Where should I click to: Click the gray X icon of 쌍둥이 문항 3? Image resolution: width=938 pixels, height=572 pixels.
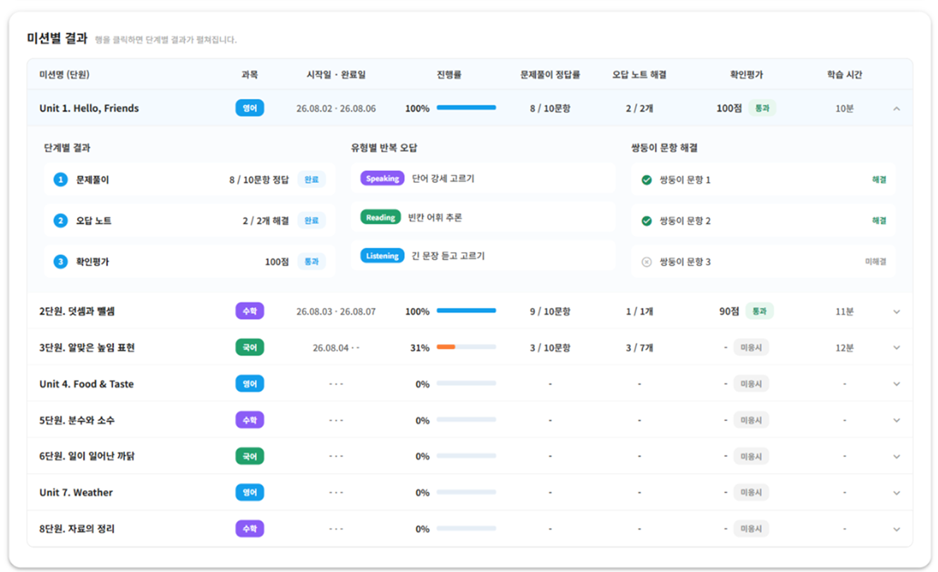pos(647,262)
